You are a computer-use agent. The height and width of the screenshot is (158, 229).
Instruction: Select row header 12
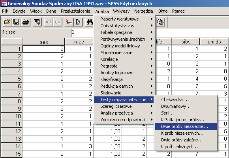[x=11, y=131]
